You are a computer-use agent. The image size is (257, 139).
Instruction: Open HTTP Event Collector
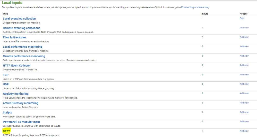(x=17, y=66)
